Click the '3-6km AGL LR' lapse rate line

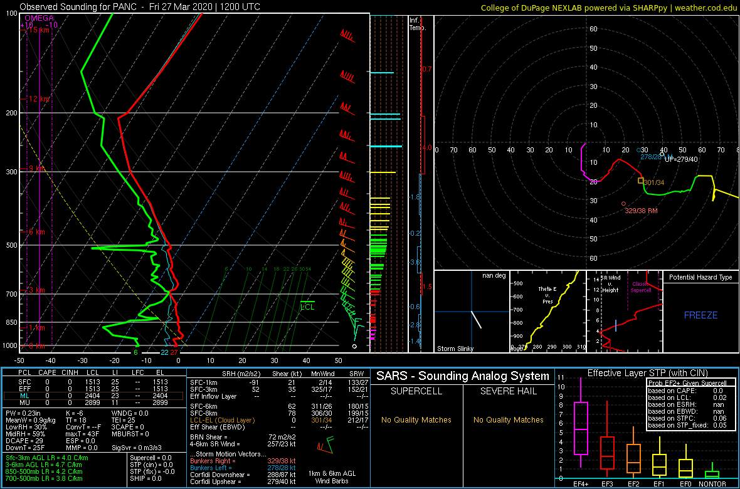(47, 465)
